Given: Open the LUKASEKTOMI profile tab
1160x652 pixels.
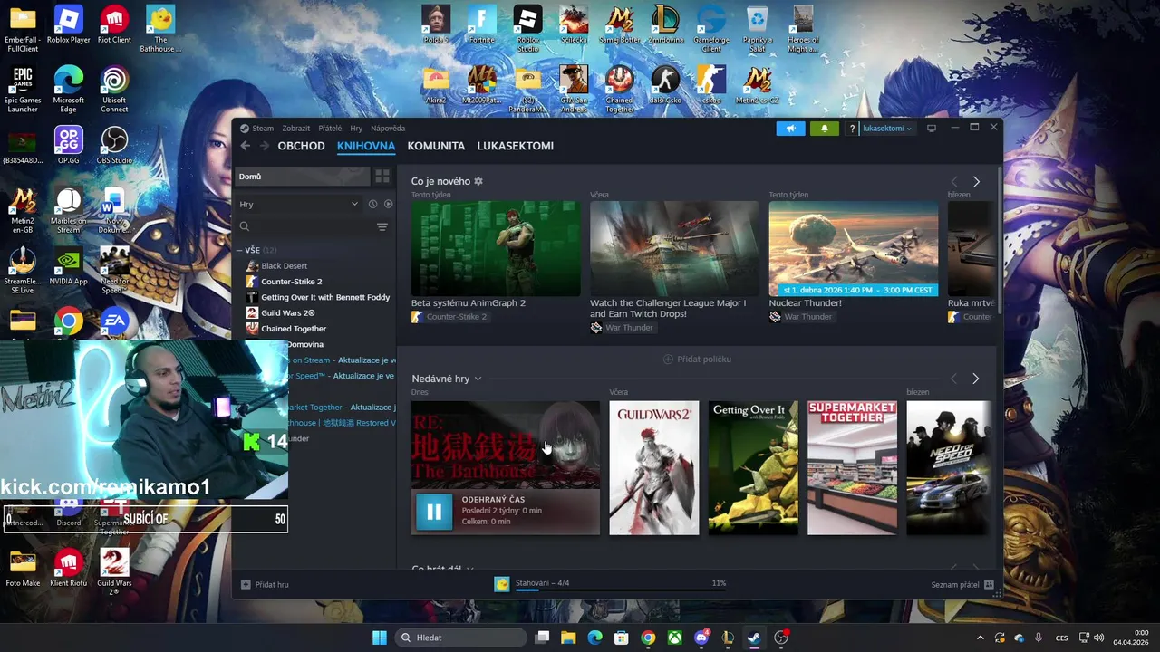Looking at the screenshot, I should click(x=516, y=146).
